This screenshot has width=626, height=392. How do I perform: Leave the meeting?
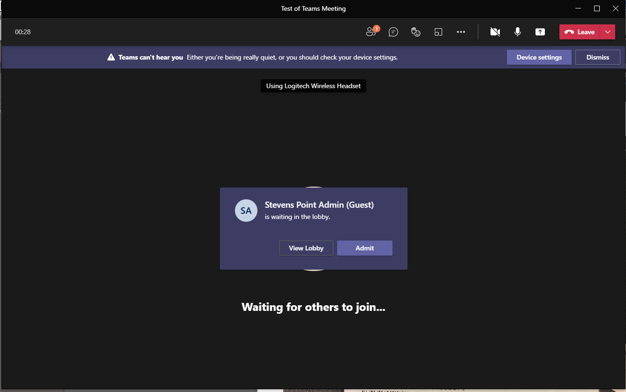point(580,32)
